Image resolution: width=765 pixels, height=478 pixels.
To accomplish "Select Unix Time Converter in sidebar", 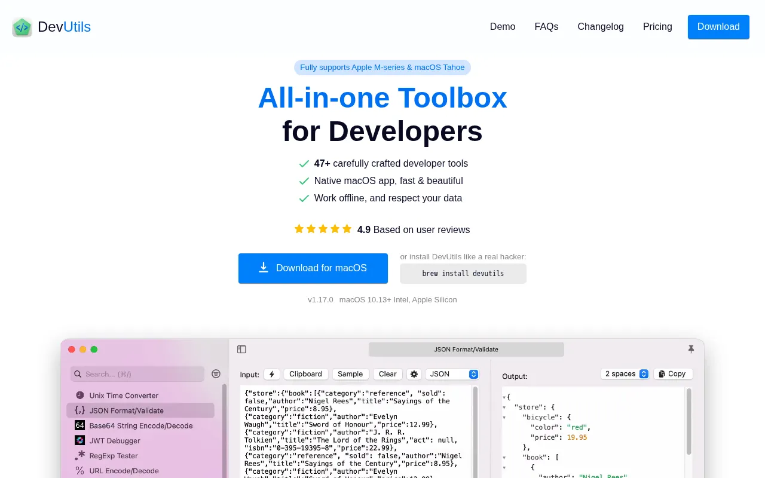I will (140, 396).
